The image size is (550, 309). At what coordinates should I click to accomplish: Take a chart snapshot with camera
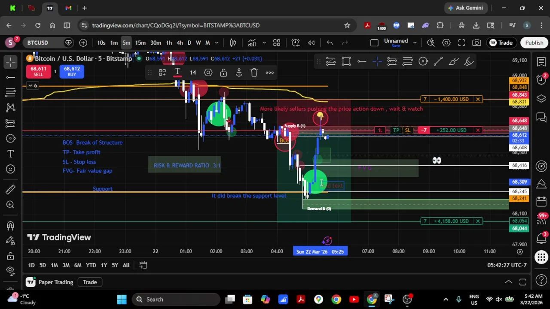[477, 42]
